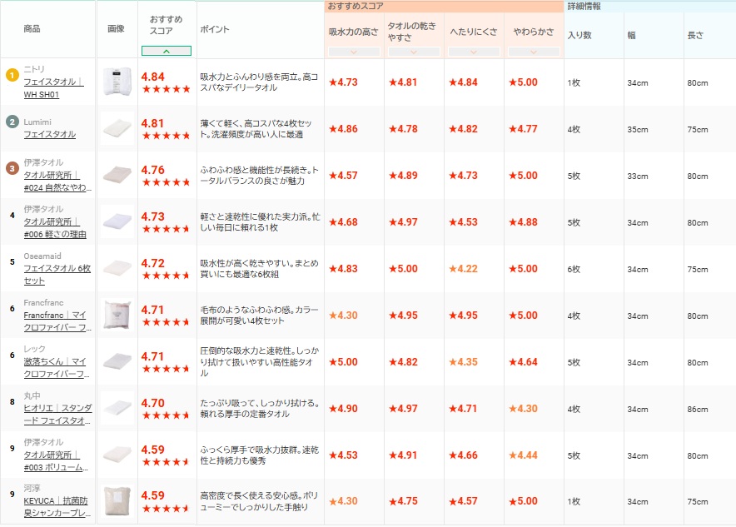This screenshot has width=736, height=527.
Task: Click the Nitori towel star rating icons
Action: (166, 89)
